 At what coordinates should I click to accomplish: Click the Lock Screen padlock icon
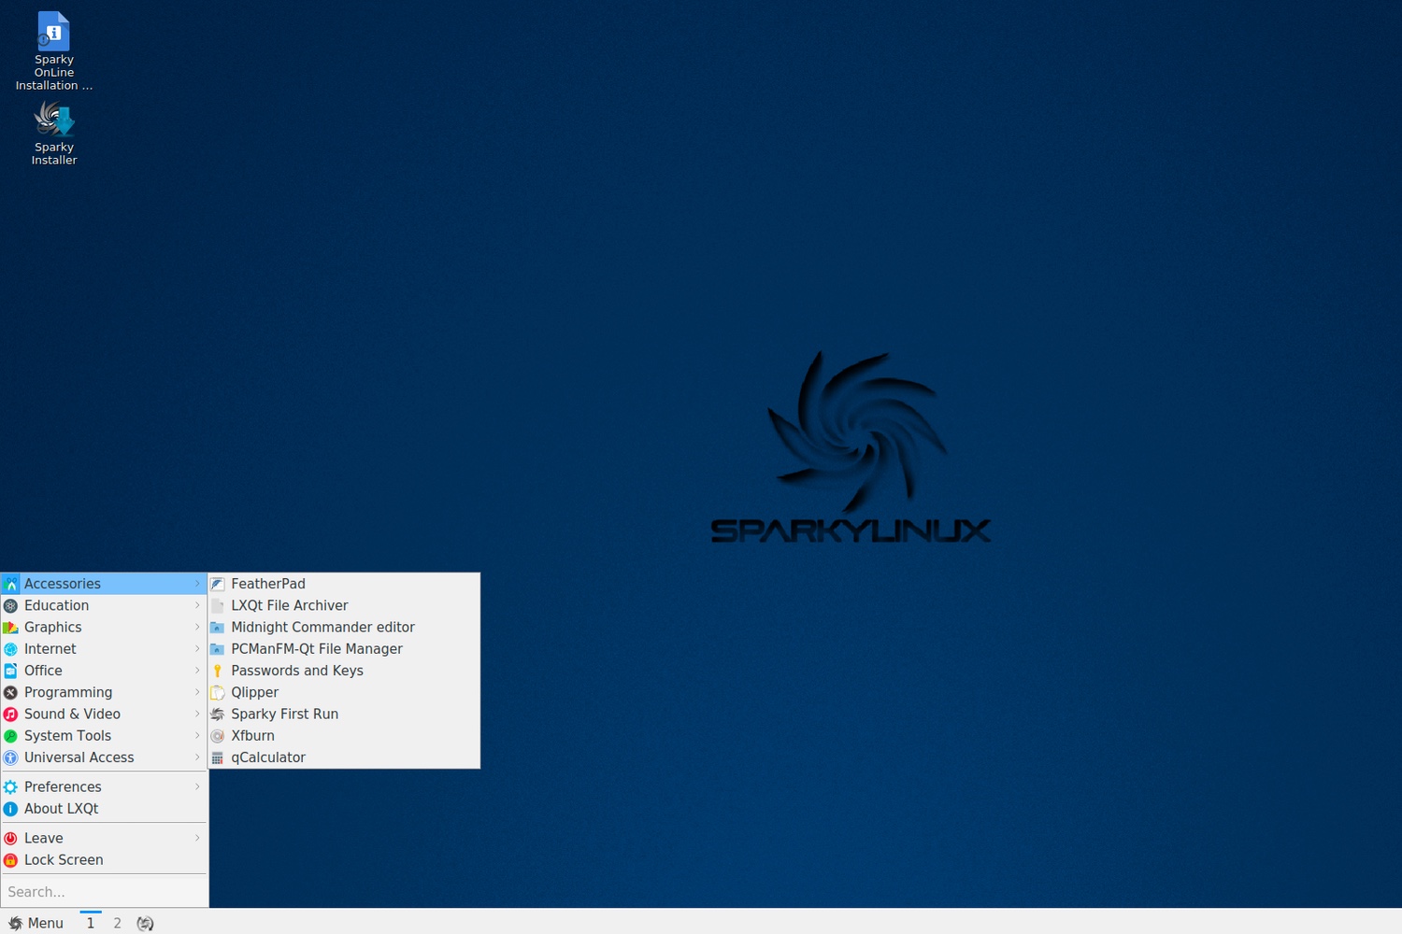(x=10, y=860)
